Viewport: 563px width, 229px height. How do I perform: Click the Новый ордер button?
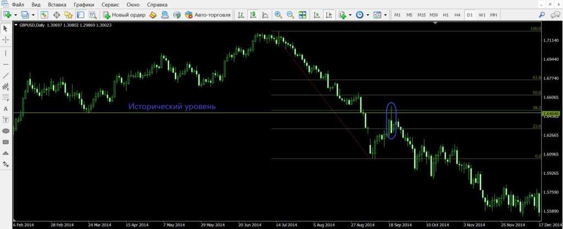coord(124,15)
